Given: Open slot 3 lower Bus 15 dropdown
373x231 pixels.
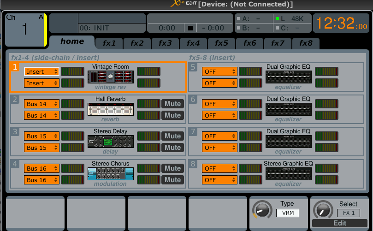Looking at the screenshot, I should 41,148.
